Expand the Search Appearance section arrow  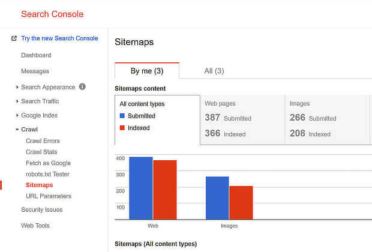(17, 88)
